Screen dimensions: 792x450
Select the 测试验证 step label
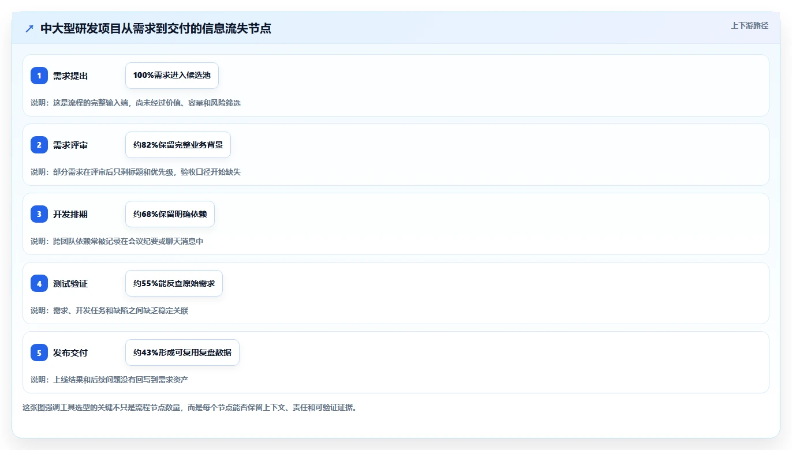70,283
